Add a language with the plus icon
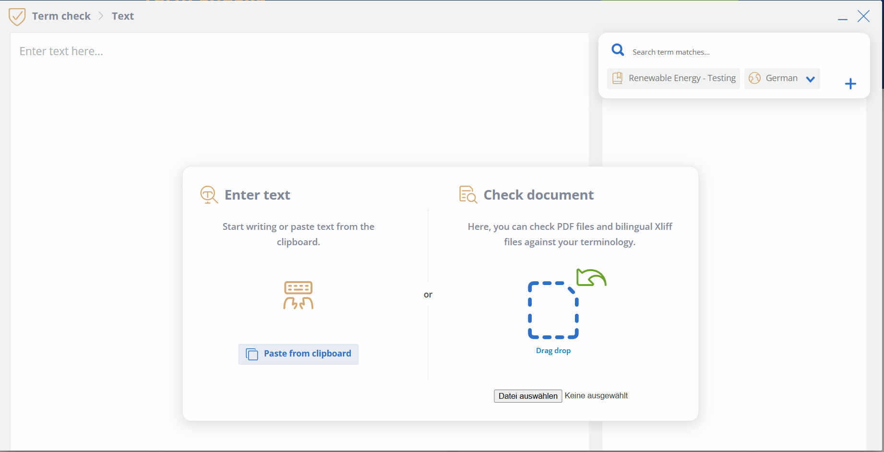 pos(850,84)
